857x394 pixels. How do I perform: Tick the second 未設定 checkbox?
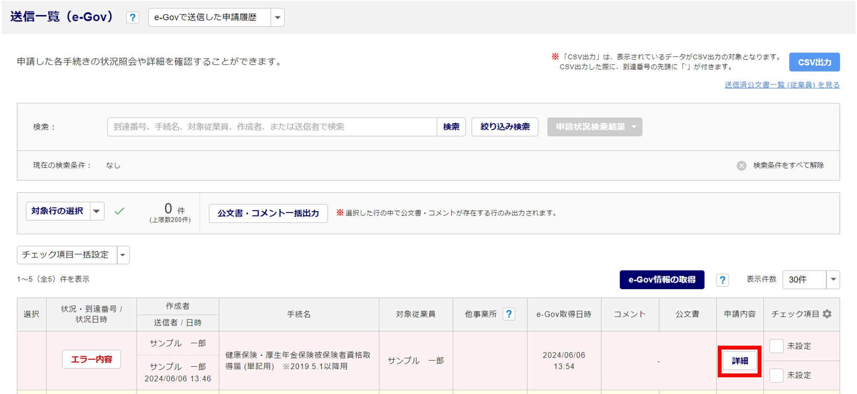tap(776, 375)
